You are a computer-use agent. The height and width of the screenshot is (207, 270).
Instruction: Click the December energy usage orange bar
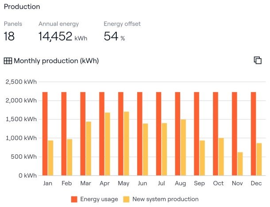tap(254, 134)
